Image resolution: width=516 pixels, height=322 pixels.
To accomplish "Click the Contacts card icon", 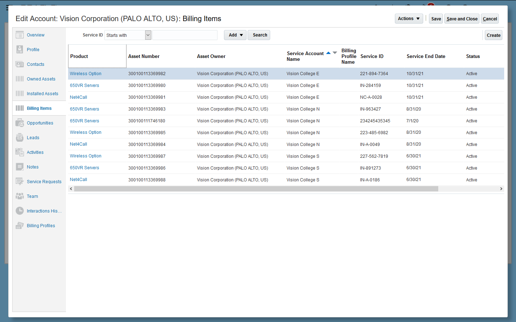I will click(x=20, y=64).
